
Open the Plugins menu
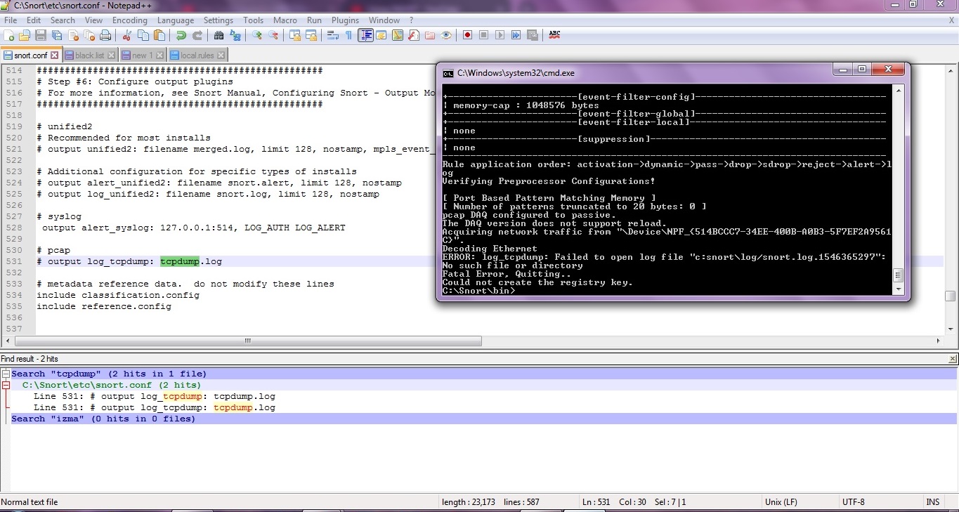pos(345,20)
